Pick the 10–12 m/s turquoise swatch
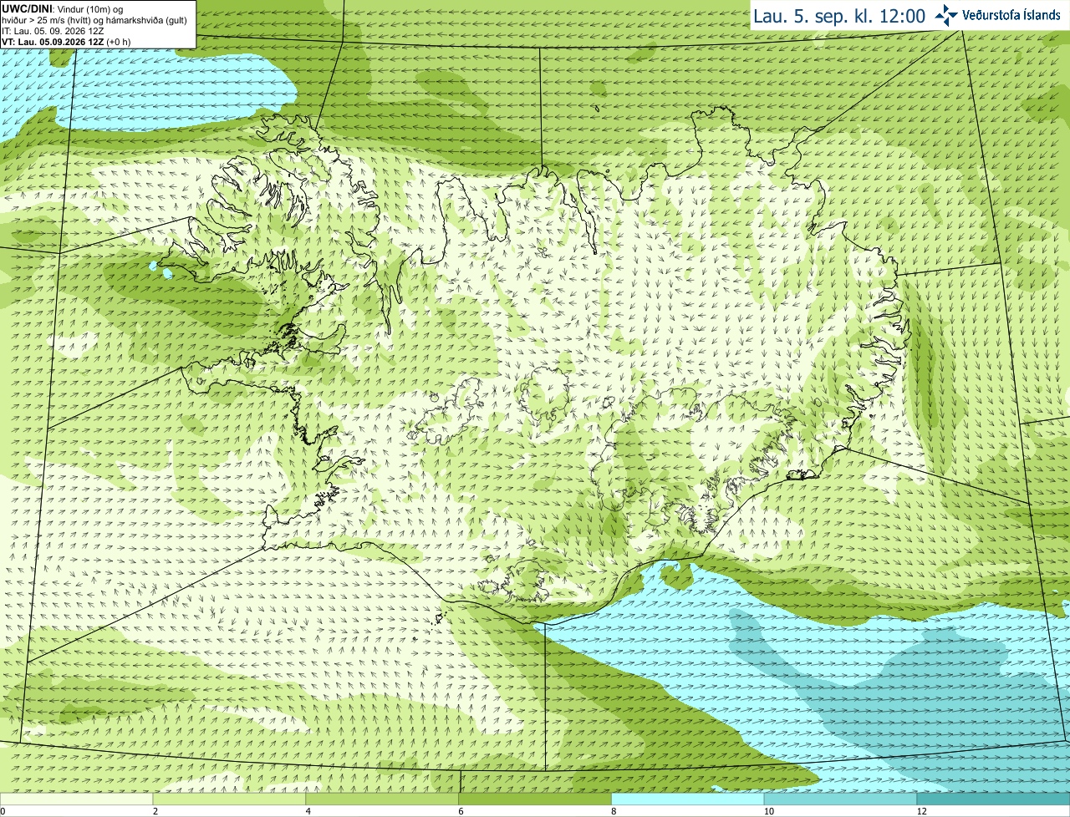The width and height of the screenshot is (1070, 817). pyautogui.click(x=841, y=799)
